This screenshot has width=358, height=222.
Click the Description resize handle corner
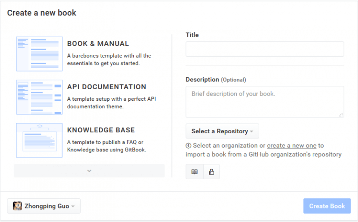[x=341, y=115]
